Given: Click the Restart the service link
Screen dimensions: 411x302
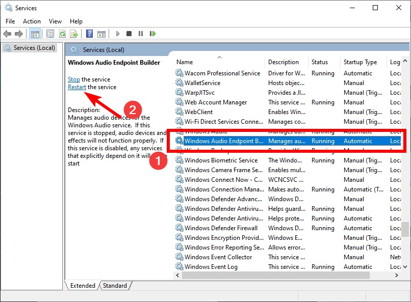Looking at the screenshot, I should pos(77,87).
